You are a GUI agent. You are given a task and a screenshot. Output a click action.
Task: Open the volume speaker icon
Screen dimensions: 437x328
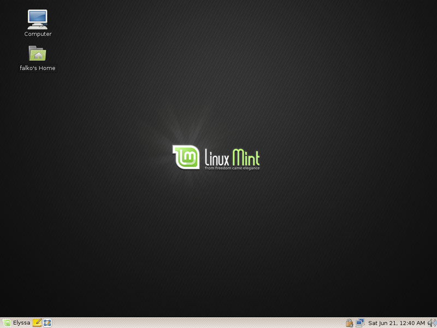[431, 323]
